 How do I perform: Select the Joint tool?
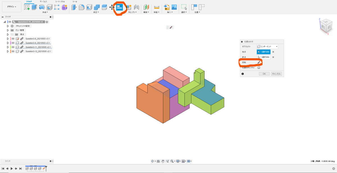coord(136,7)
